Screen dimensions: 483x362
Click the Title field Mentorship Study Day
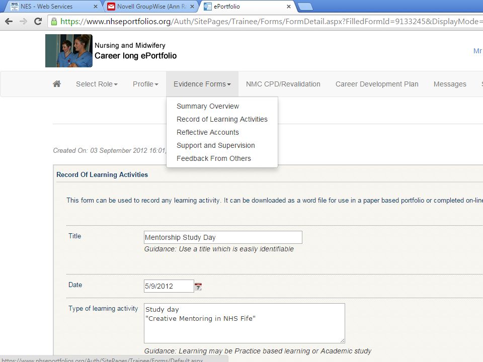[x=223, y=237]
